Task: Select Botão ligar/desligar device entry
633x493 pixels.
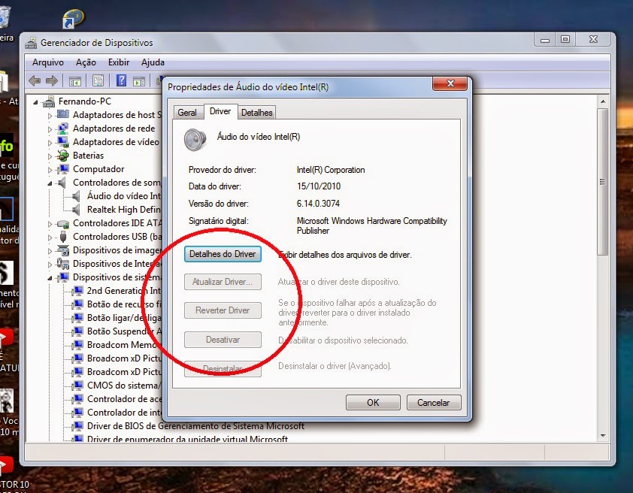Action: click(124, 318)
